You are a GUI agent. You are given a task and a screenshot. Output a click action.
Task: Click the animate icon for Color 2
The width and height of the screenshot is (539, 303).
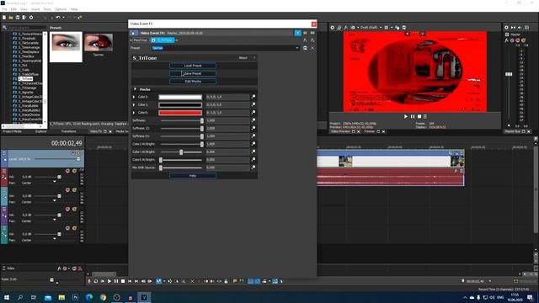point(253,97)
